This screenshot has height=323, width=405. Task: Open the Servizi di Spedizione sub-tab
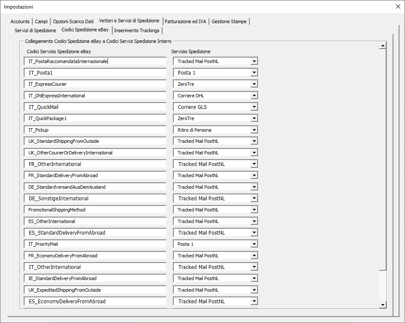coord(35,30)
